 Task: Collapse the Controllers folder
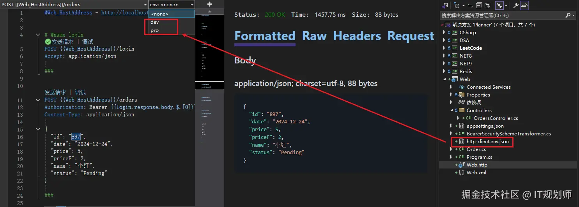click(x=452, y=110)
